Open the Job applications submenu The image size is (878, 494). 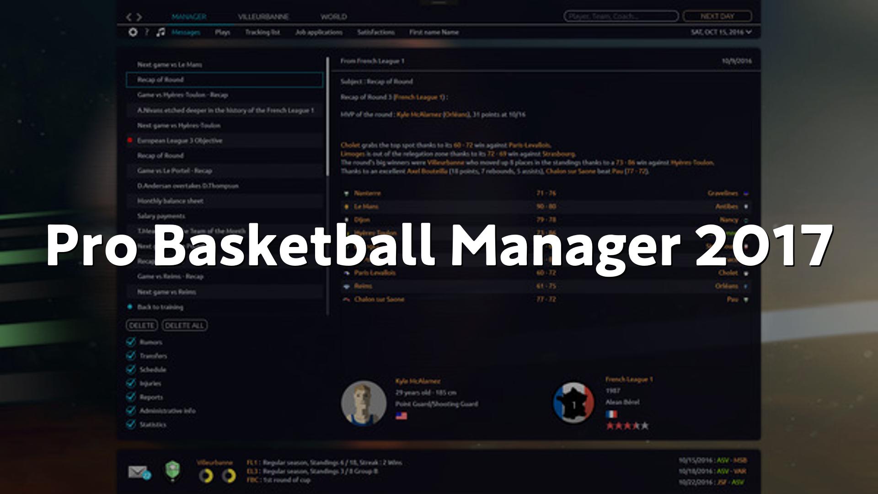[319, 32]
